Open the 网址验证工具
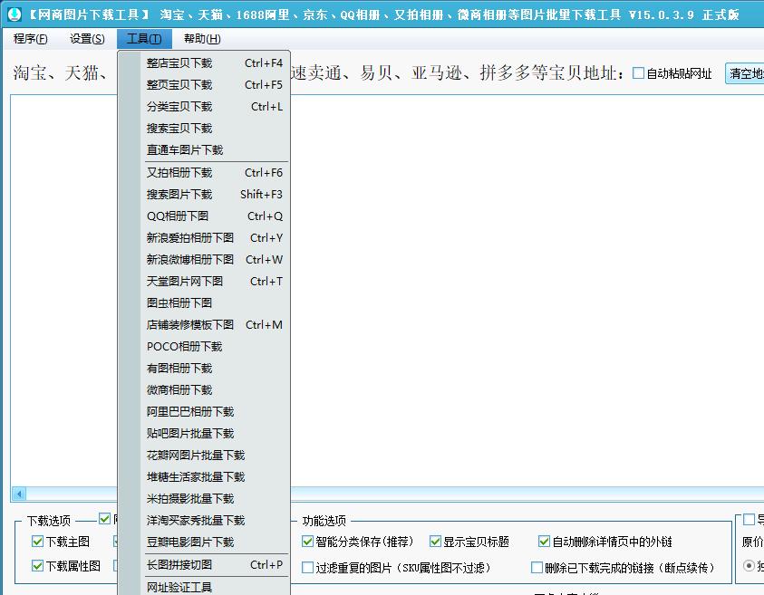 [x=179, y=587]
